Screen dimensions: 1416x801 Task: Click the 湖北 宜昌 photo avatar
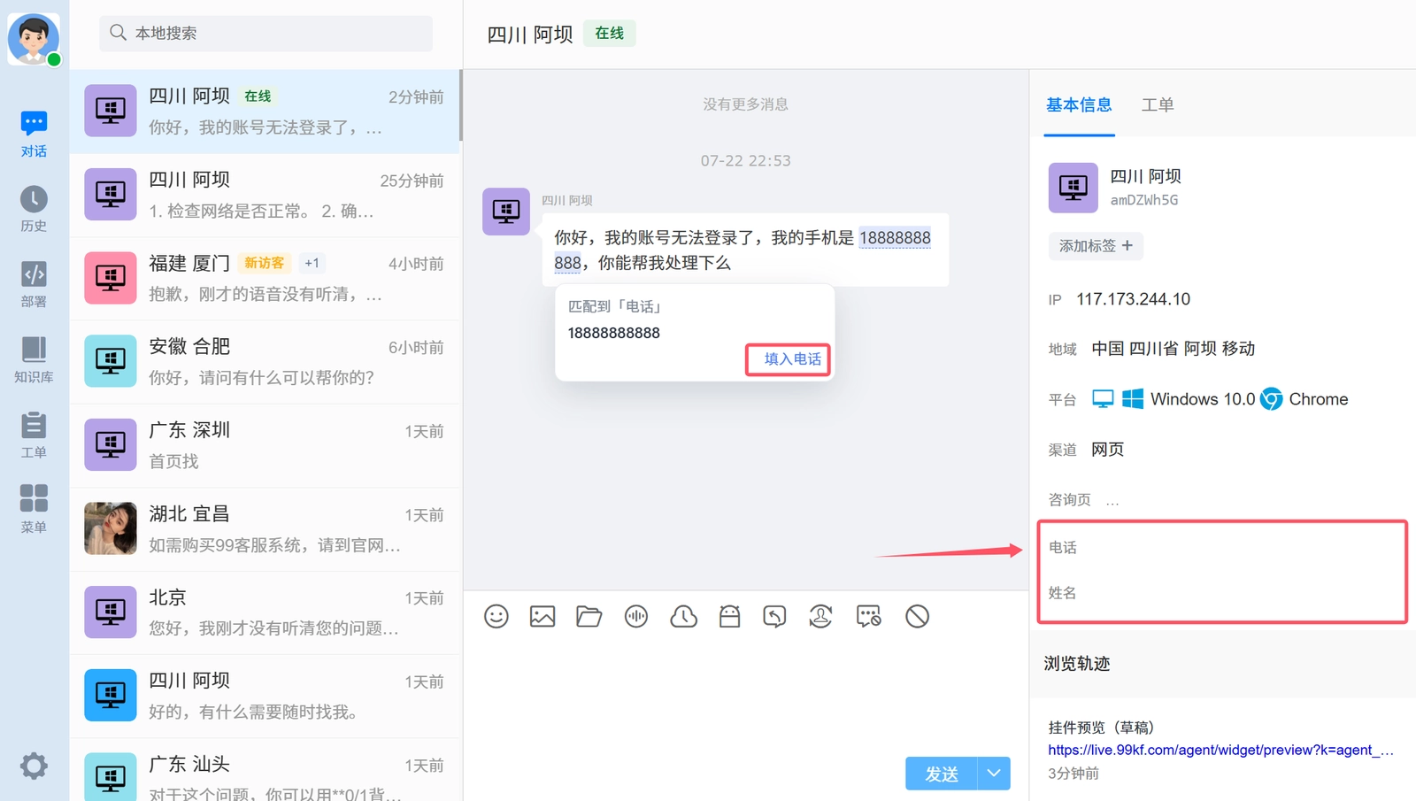tap(111, 528)
